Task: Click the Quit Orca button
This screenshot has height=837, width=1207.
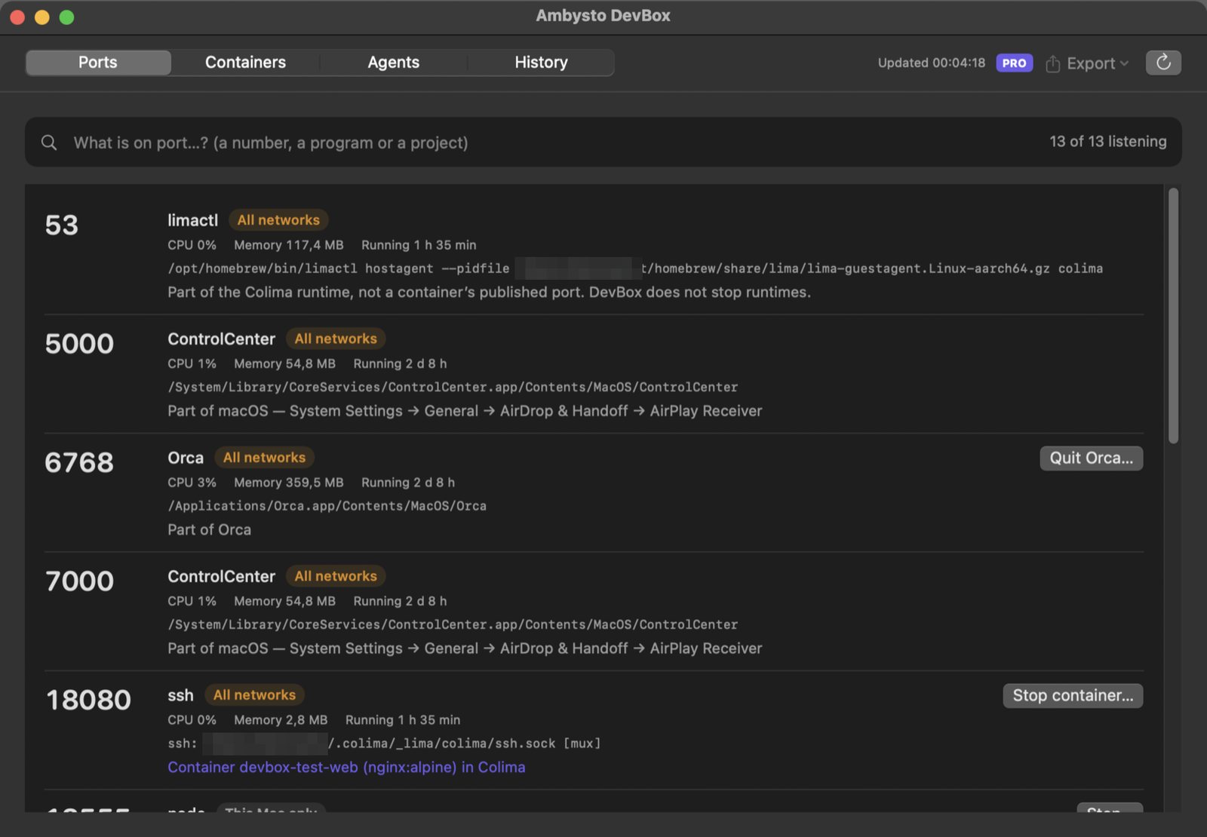Action: [1091, 458]
